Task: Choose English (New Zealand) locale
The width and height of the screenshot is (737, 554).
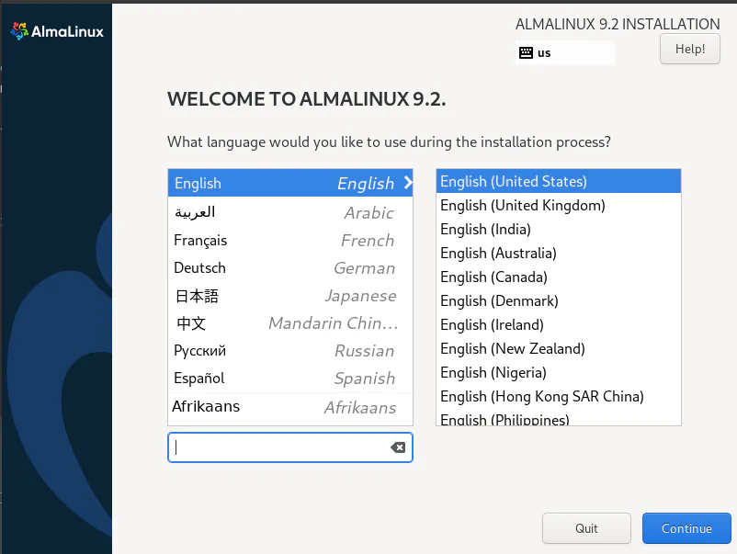Action: coord(559,348)
